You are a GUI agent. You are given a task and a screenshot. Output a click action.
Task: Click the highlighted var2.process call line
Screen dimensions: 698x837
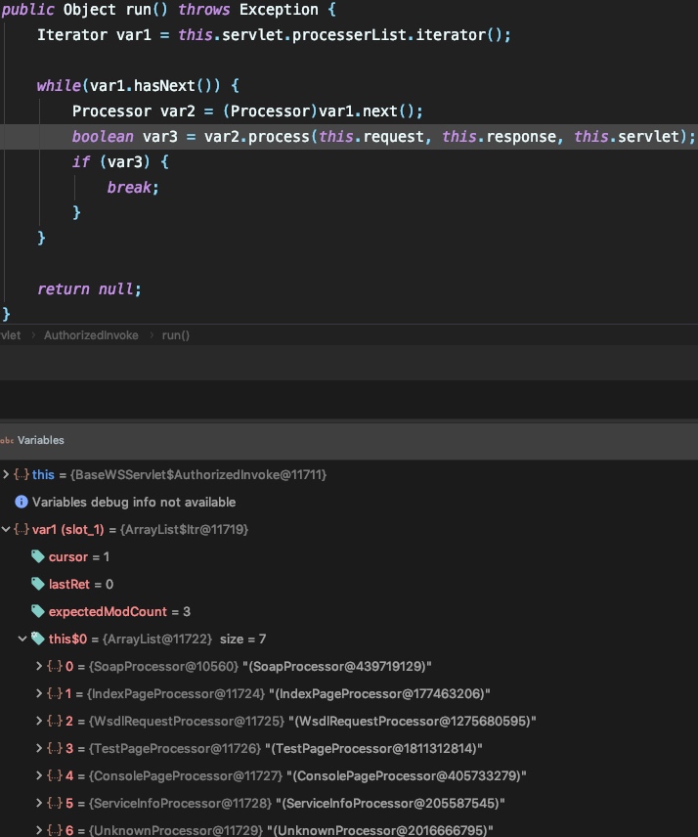tap(349, 137)
